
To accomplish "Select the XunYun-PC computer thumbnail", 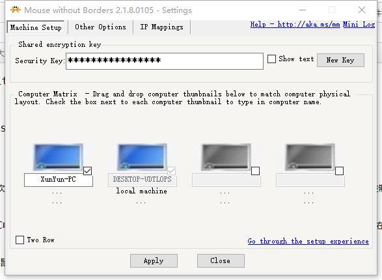I will click(x=58, y=157).
